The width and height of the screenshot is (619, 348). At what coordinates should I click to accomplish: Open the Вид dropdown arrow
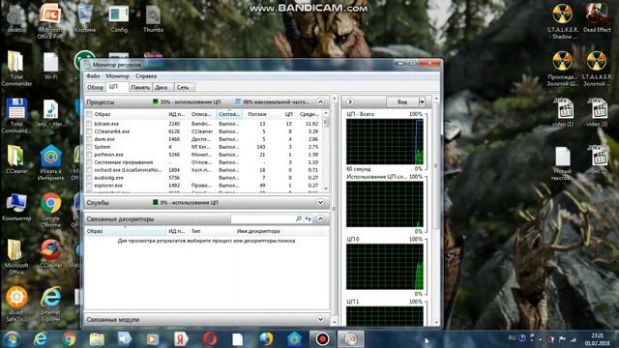coord(422,101)
